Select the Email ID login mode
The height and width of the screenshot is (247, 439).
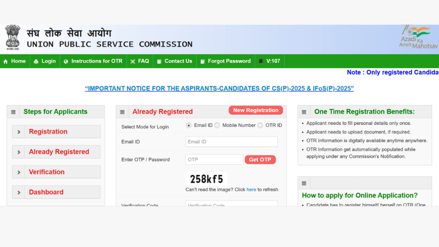(189, 125)
